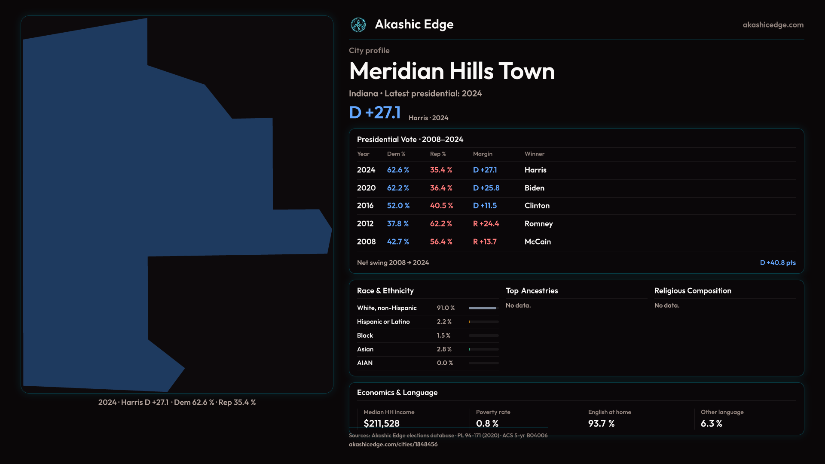Click the Margin column header
Image resolution: width=825 pixels, height=464 pixels.
[x=482, y=154]
